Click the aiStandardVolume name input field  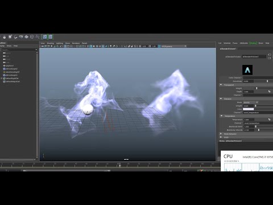point(254,56)
